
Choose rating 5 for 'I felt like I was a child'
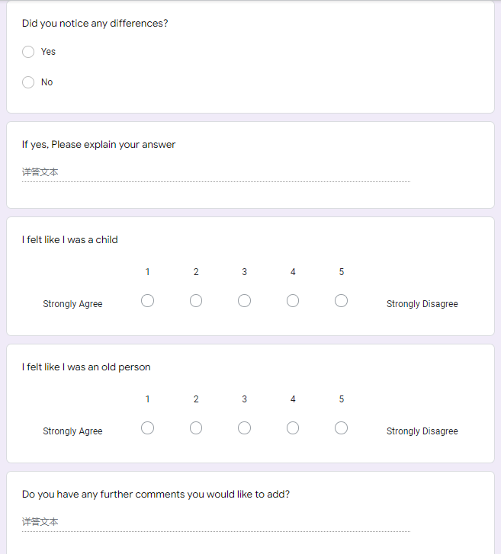pos(341,301)
